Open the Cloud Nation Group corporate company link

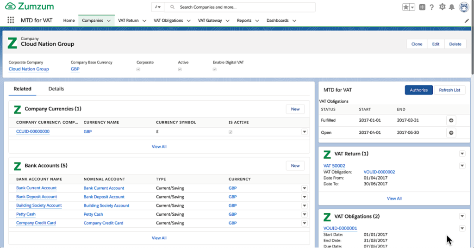(29, 69)
